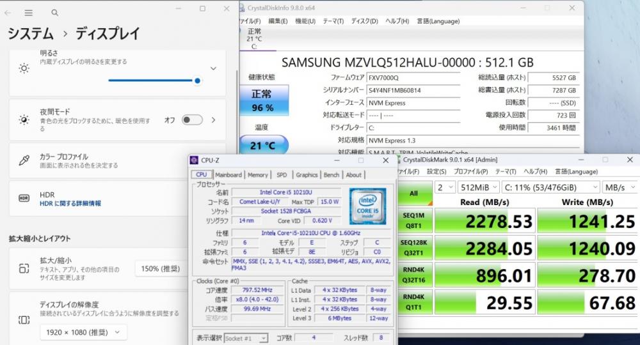Open the Settings hamburger navigation menu
Image resolution: width=640 pixels, height=345 pixels.
click(x=29, y=13)
